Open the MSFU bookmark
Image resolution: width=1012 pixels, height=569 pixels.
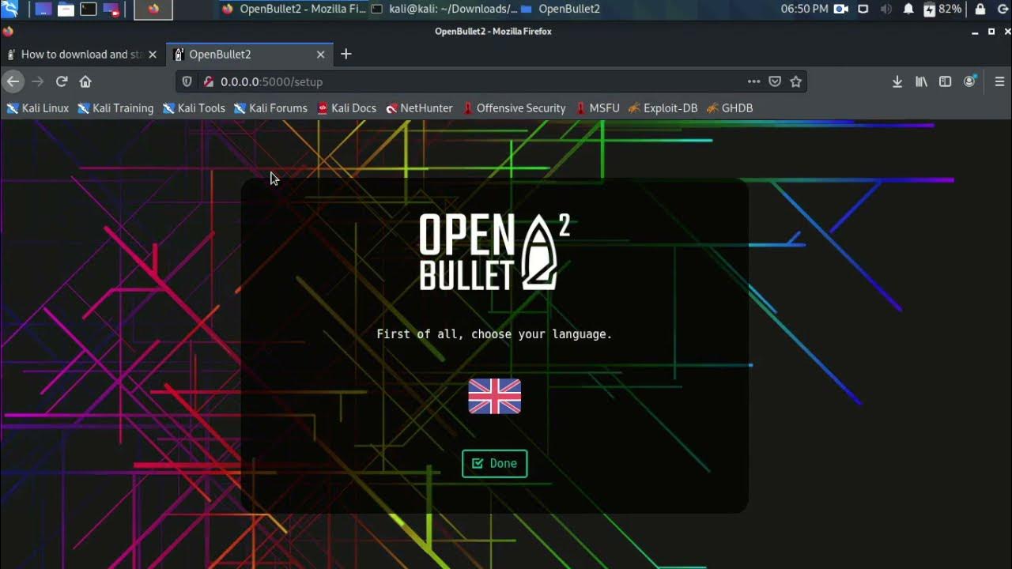coord(598,108)
